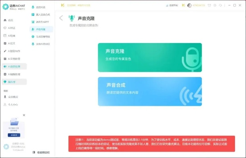Image resolution: width=246 pixels, height=158 pixels.
Task: Open the 声音克隆 green card
Action: pyautogui.click(x=150, y=58)
